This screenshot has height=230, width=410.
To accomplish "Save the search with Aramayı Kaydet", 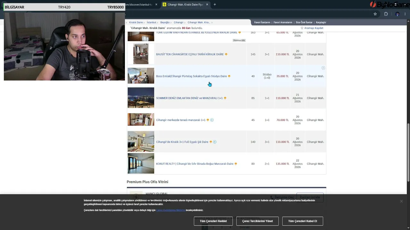I will 312,28.
